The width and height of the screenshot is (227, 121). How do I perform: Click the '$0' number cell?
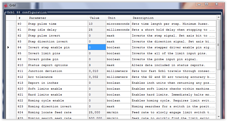coord(22,24)
